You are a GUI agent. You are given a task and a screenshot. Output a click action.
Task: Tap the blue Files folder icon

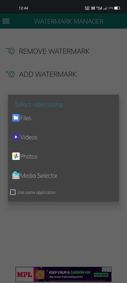[x=16, y=118]
